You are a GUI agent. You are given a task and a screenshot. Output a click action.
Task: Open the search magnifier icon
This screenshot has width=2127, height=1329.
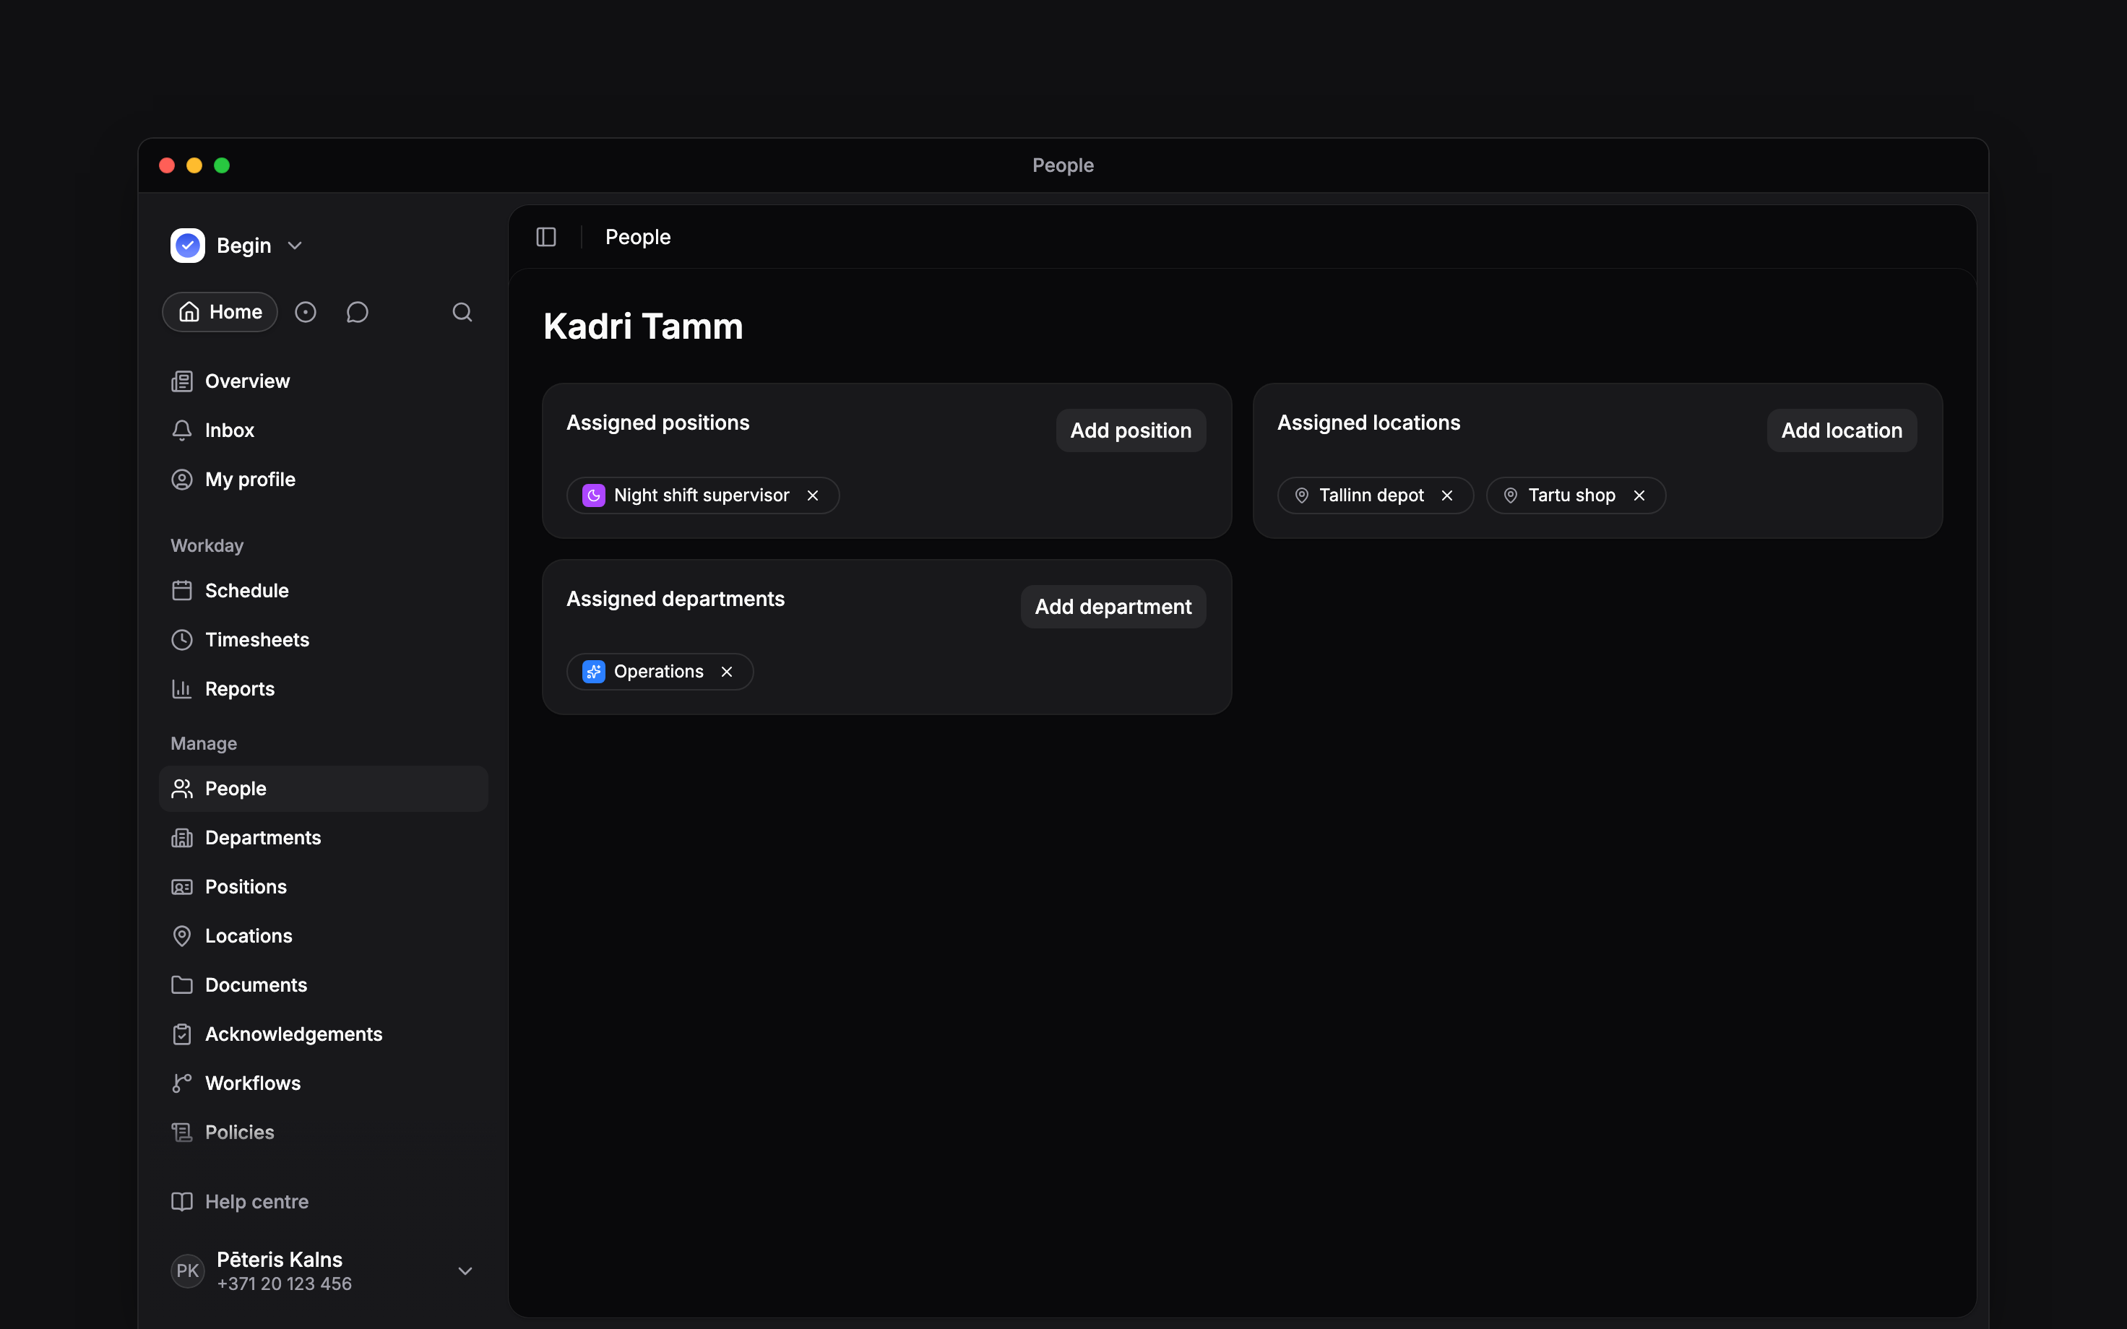tap(462, 312)
